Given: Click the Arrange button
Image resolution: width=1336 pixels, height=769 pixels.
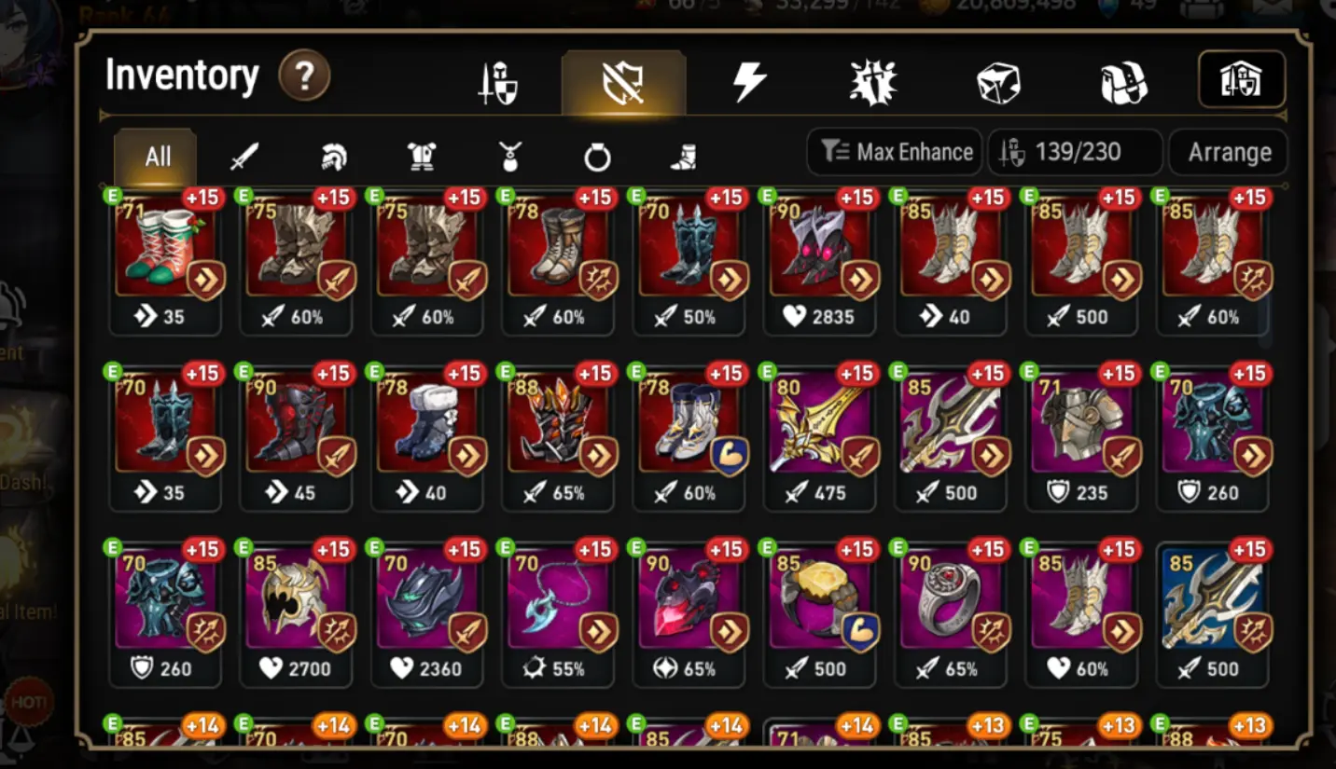Looking at the screenshot, I should pos(1229,152).
